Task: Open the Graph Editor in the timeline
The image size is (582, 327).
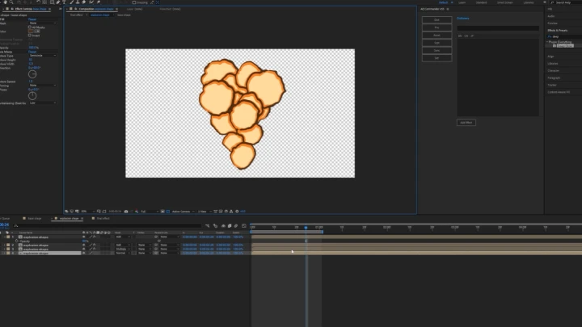Action: 244,226
